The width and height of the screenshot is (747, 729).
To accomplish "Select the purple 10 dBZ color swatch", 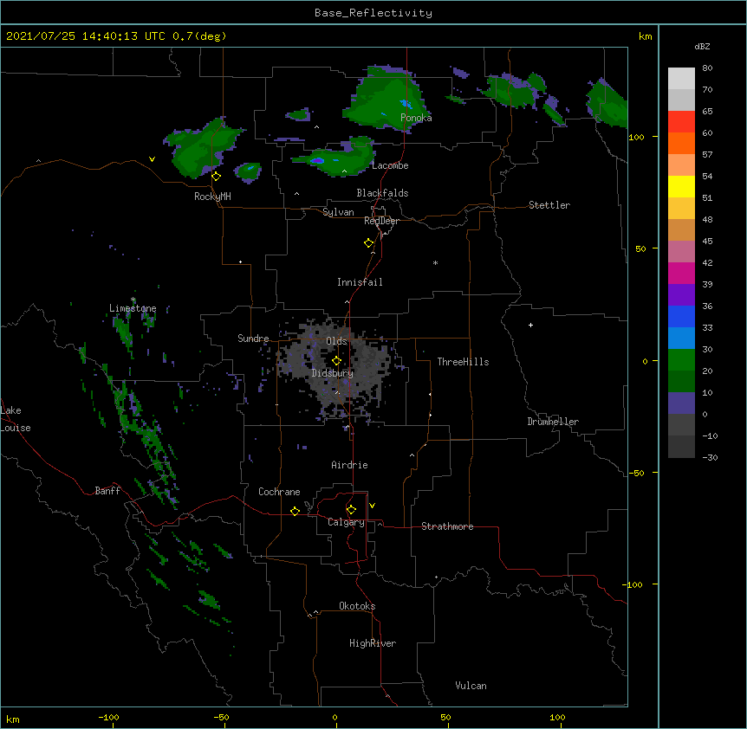I will [x=681, y=403].
